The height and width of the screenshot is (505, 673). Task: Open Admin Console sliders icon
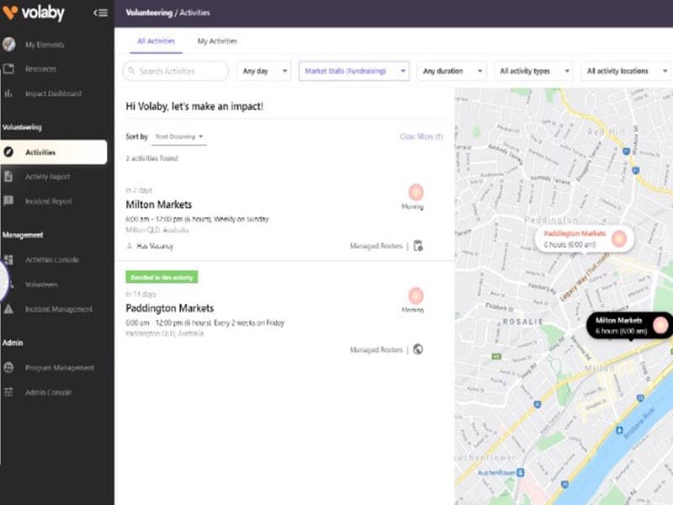click(8, 392)
